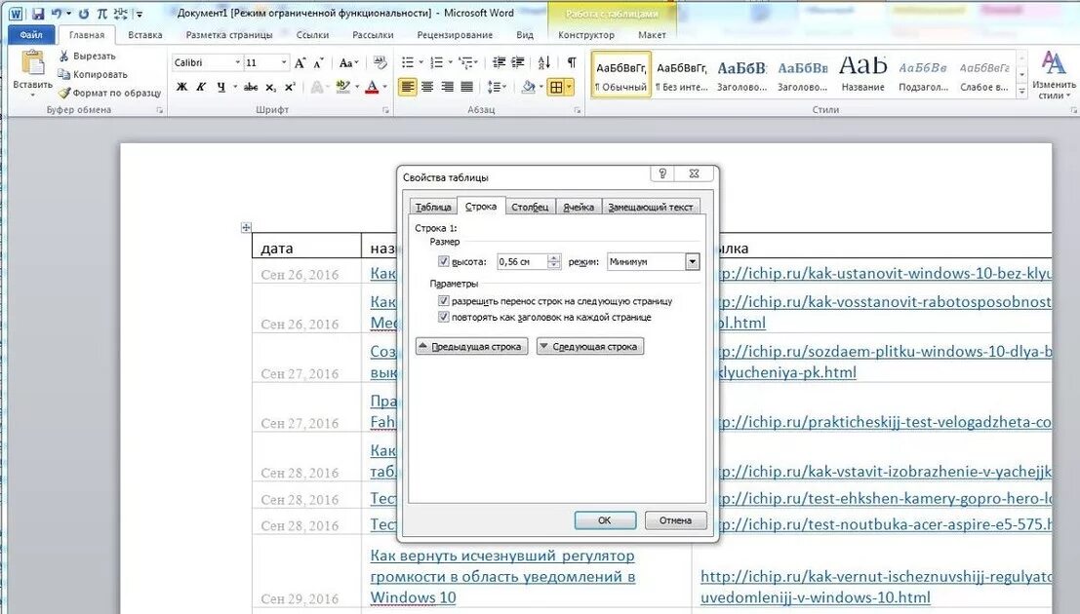Apply the Обычный style thumbnail
Viewport: 1080px width, 614px height.
(x=620, y=74)
